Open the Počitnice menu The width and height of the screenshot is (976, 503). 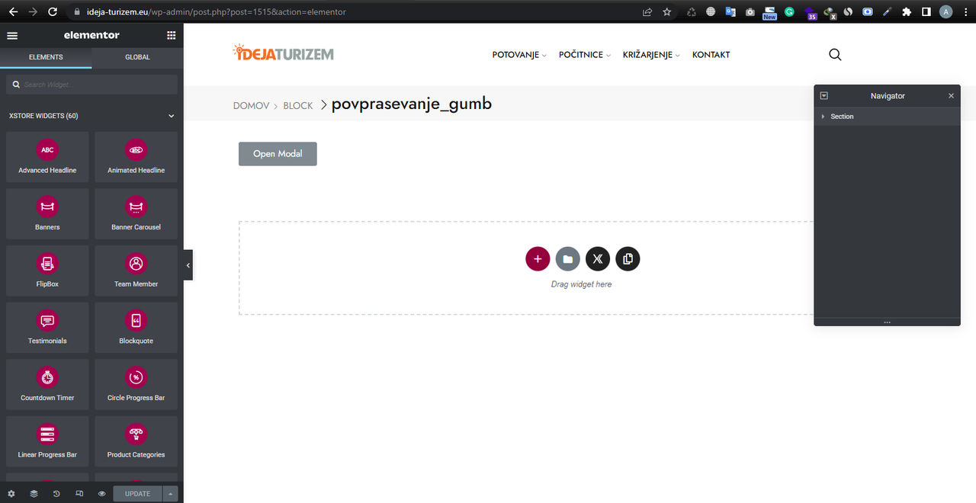(x=585, y=55)
